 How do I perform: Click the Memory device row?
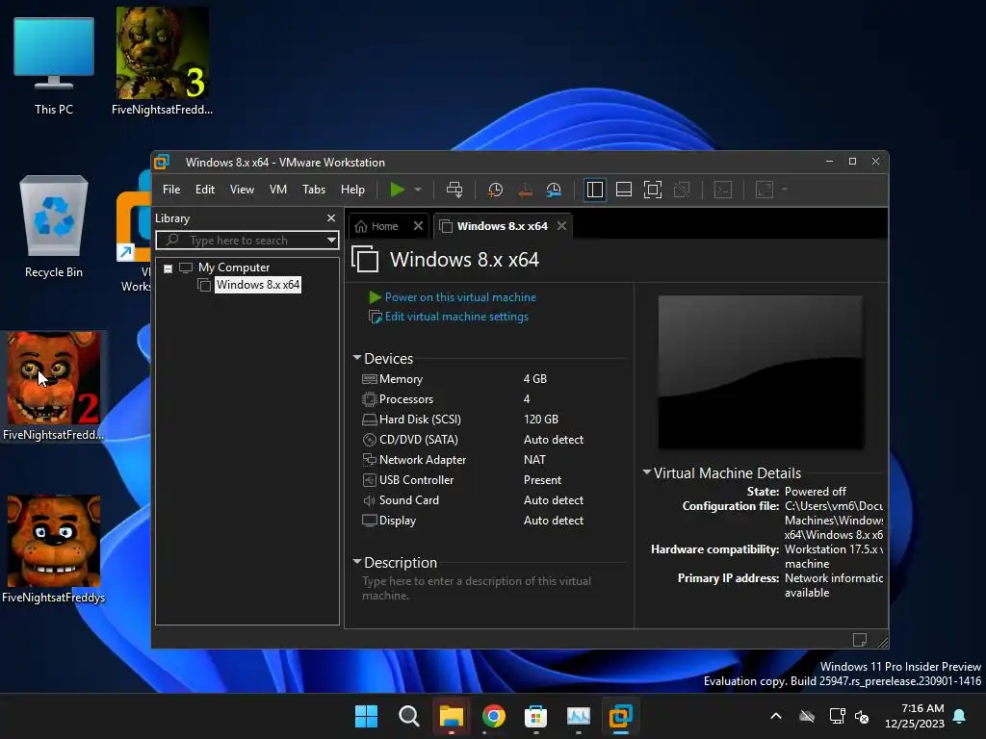click(x=475, y=379)
